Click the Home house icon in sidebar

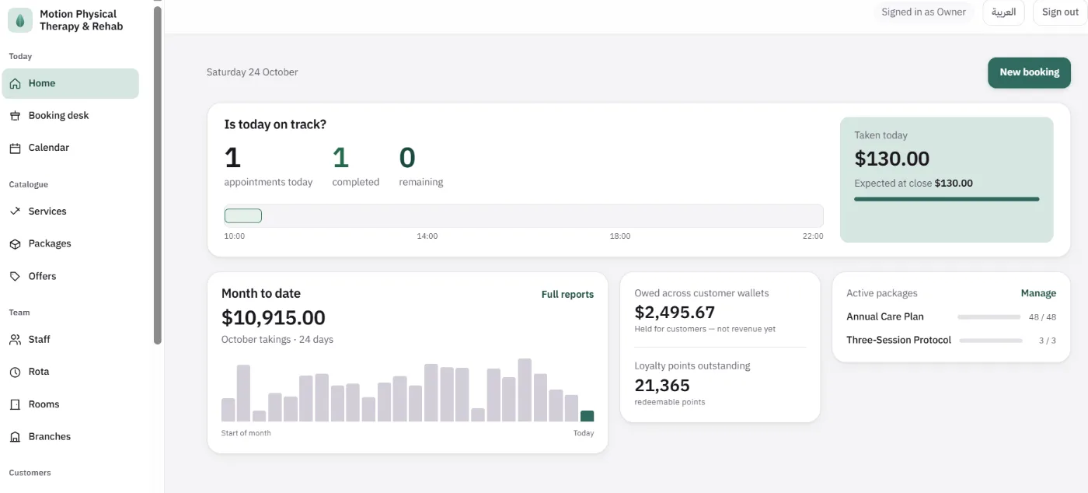[15, 83]
